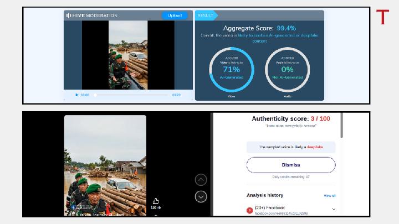Open the View all analysis history link
The image size is (399, 224).
point(329,196)
